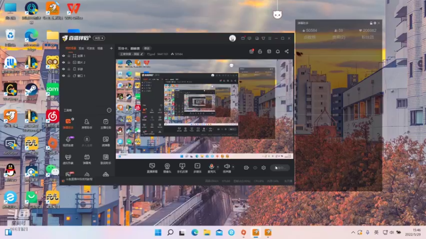This screenshot has width=426, height=239.
Task: Open the 房管助手 tool
Action: pos(87,123)
